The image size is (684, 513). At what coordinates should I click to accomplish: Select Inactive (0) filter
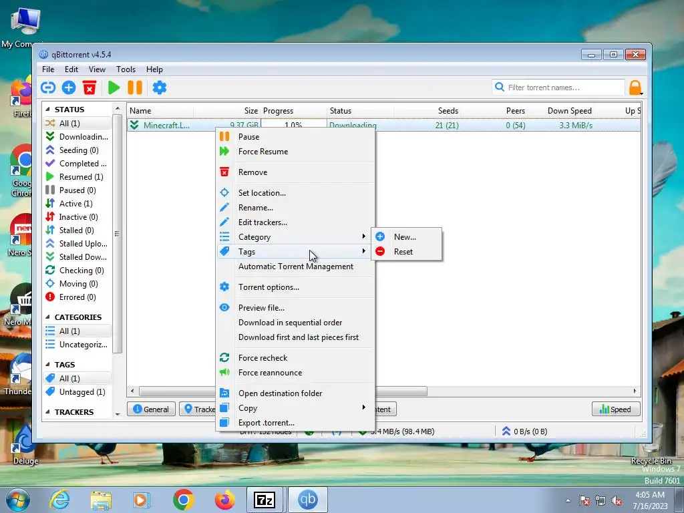click(x=77, y=217)
